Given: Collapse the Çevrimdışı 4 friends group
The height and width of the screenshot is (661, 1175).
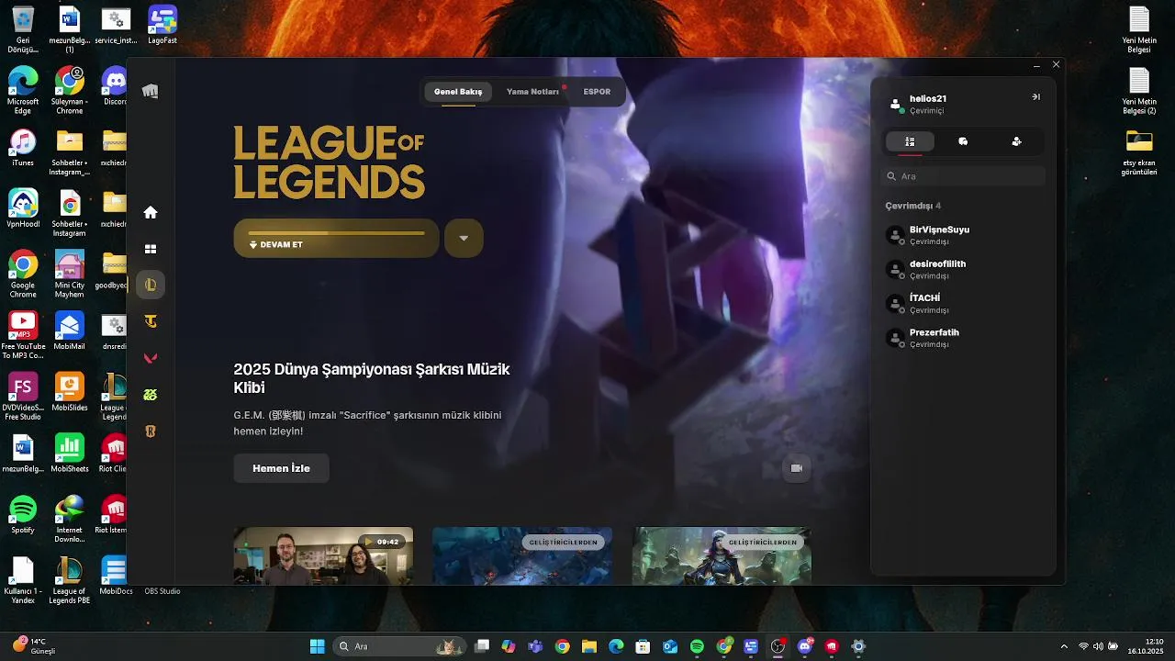Looking at the screenshot, I should click(912, 206).
